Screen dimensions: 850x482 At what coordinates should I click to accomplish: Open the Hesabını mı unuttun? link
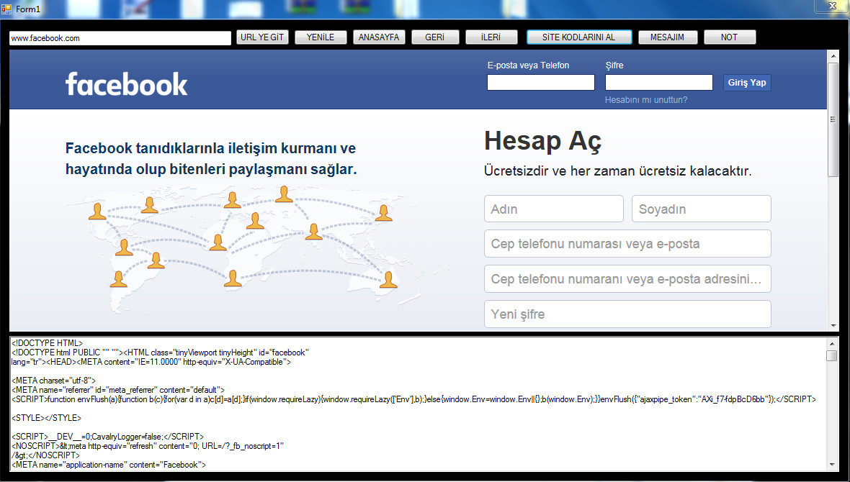[x=646, y=100]
